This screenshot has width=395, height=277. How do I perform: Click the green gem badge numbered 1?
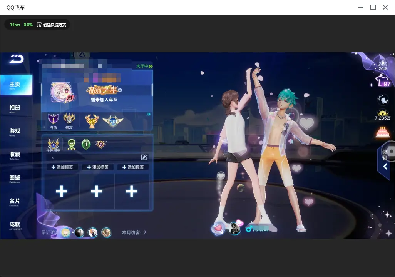[86, 144]
